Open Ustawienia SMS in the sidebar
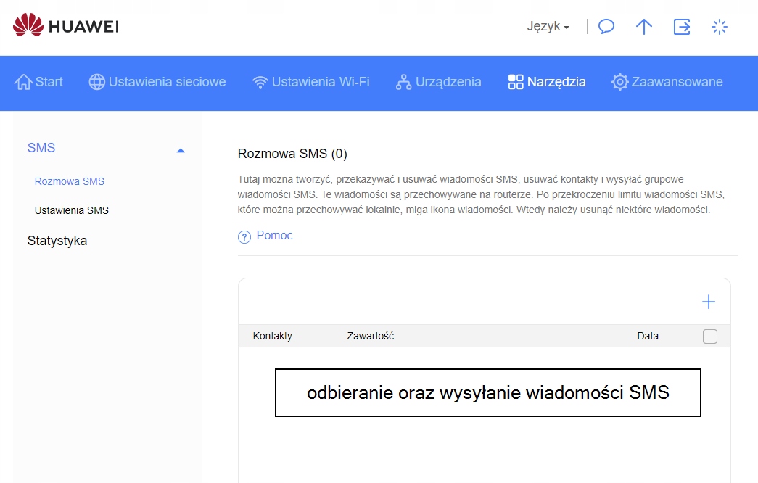 point(72,210)
